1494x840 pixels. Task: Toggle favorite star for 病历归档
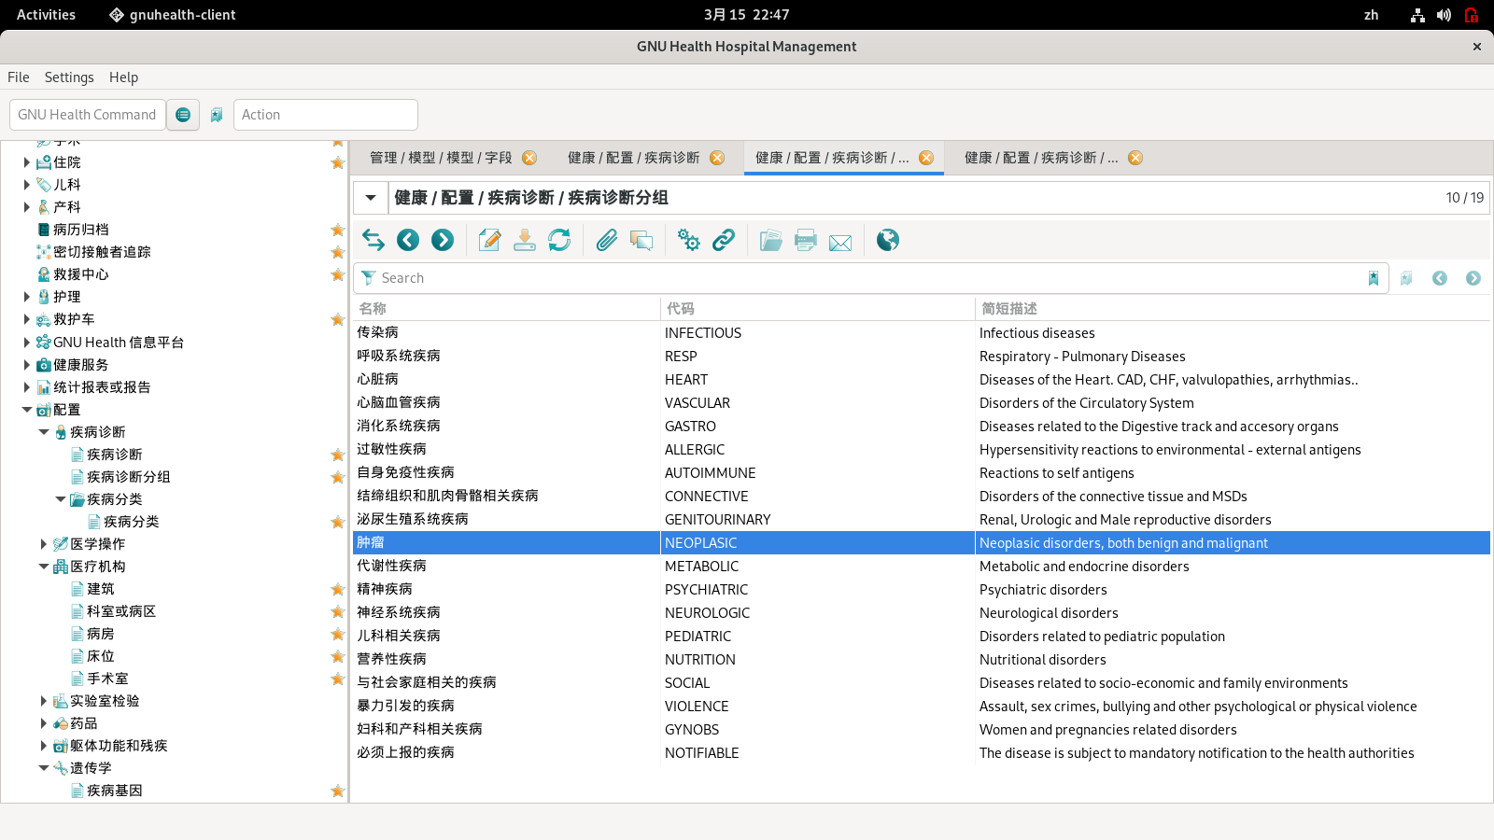coord(337,230)
